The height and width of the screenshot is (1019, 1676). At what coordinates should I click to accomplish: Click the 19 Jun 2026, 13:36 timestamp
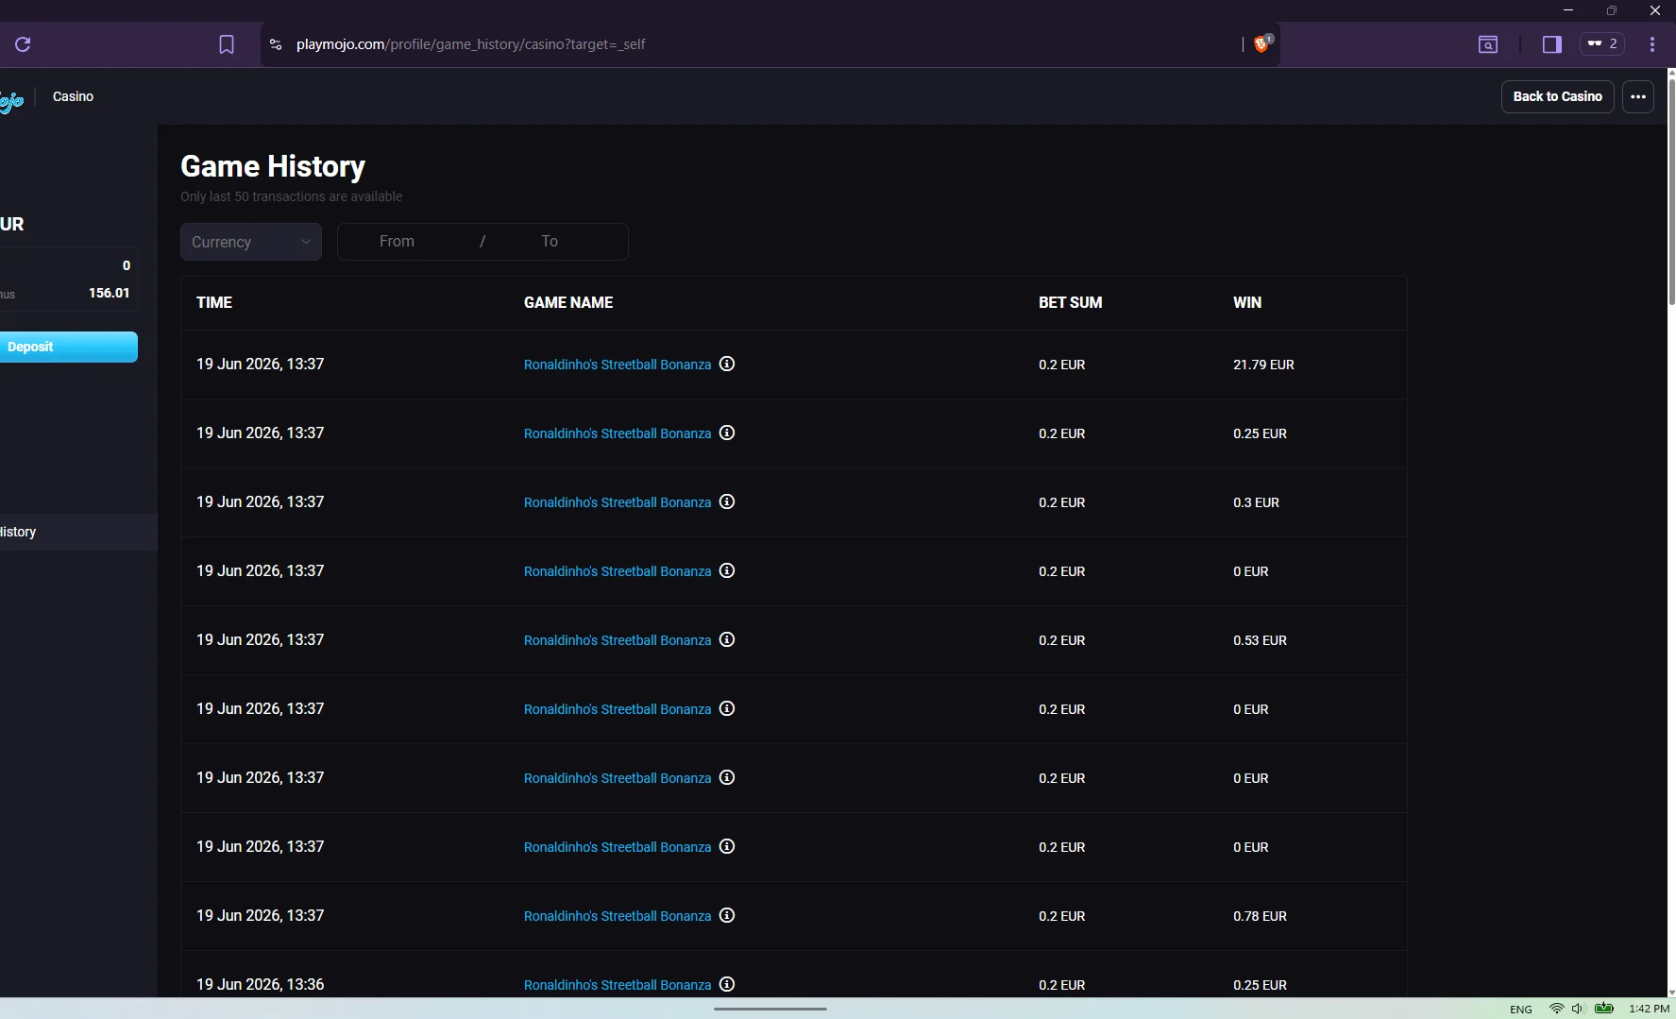pyautogui.click(x=260, y=984)
